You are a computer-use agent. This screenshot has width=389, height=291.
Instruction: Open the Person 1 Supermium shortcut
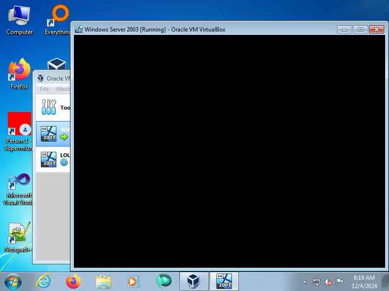(18, 131)
